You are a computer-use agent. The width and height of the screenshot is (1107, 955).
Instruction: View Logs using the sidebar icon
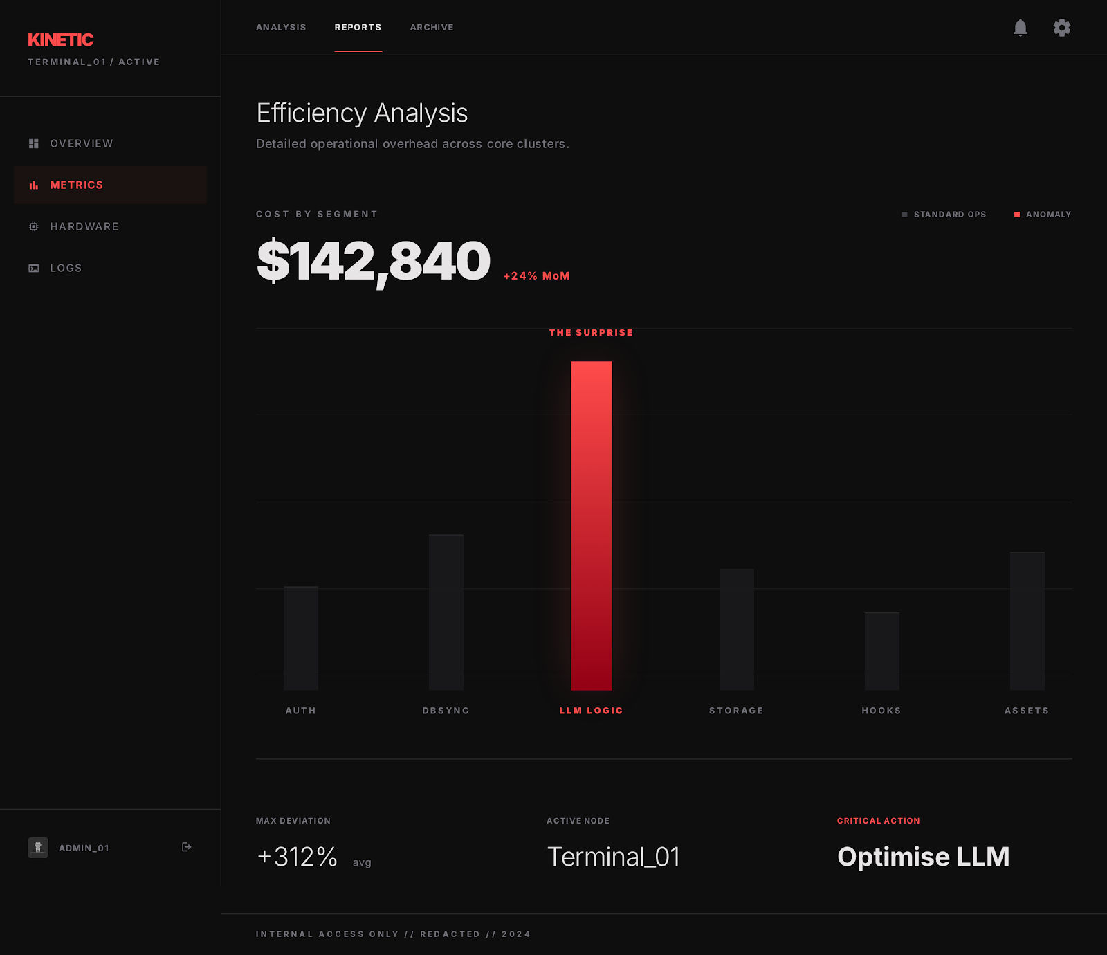point(33,268)
